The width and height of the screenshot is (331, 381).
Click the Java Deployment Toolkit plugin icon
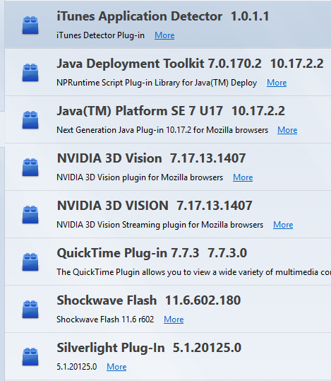click(30, 73)
